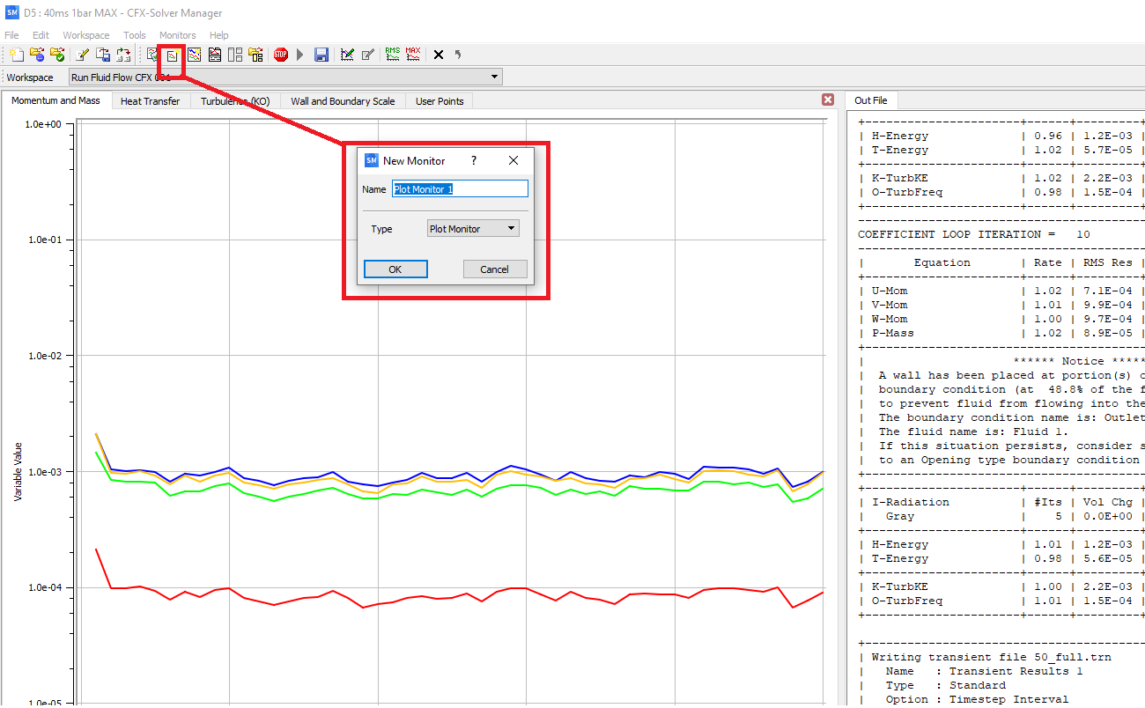Screen dimensions: 1145x708
Task: Click the delete monitor X icon
Action: click(438, 55)
